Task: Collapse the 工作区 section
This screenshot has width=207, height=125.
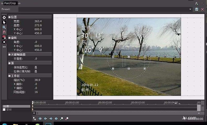Action: pyautogui.click(x=9, y=76)
